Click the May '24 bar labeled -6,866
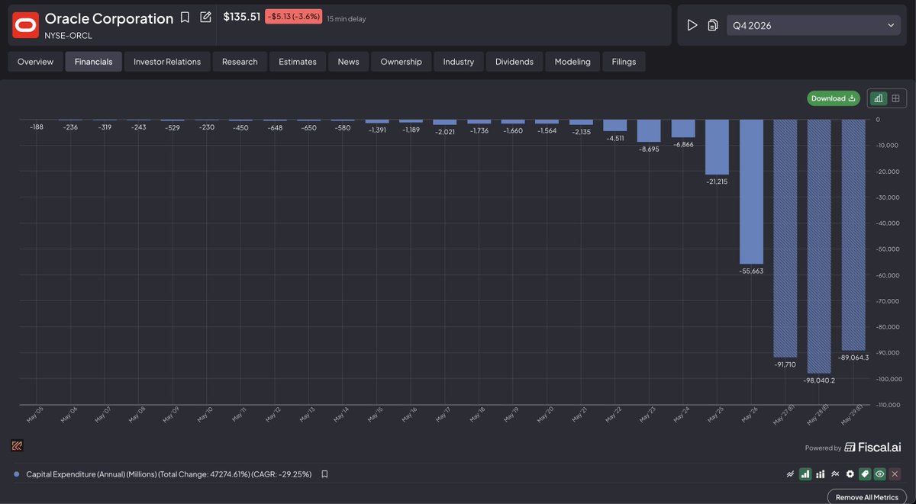916x504 pixels. tap(683, 128)
